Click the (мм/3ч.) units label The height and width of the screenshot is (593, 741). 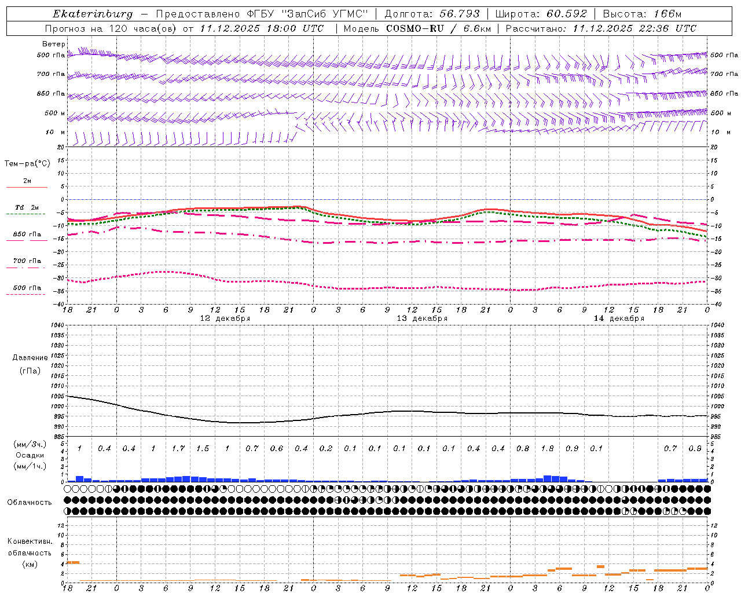click(30, 444)
